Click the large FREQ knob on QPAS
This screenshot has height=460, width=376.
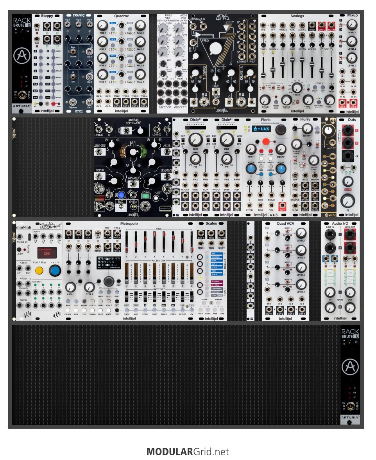[215, 49]
